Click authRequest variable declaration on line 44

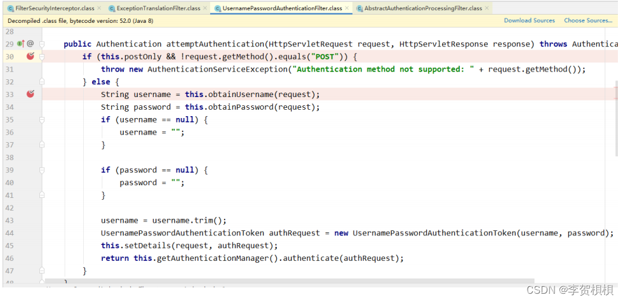[295, 233]
